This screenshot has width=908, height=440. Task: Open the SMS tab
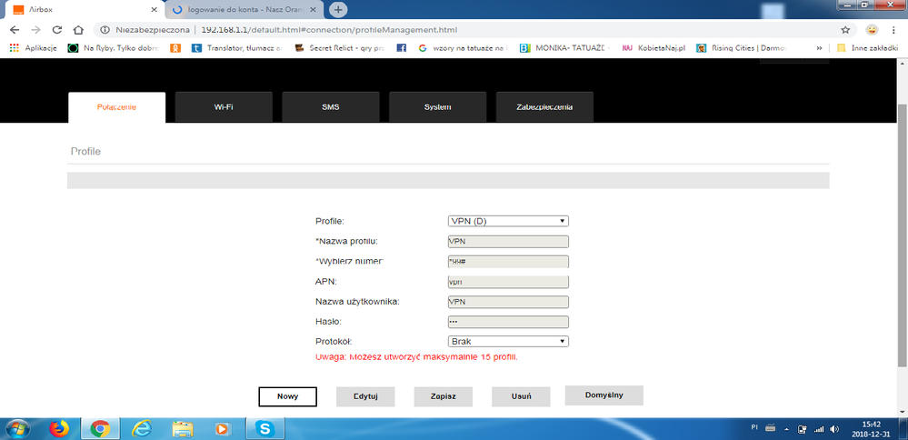(x=331, y=107)
